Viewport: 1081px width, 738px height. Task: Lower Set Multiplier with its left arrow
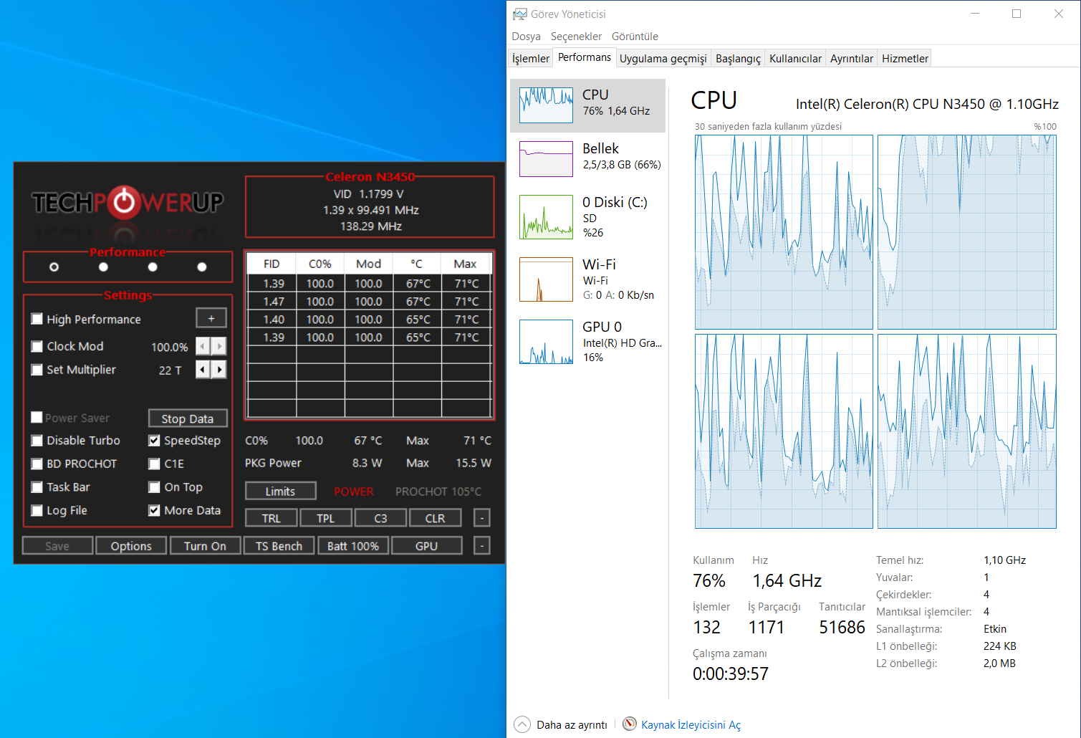[203, 370]
